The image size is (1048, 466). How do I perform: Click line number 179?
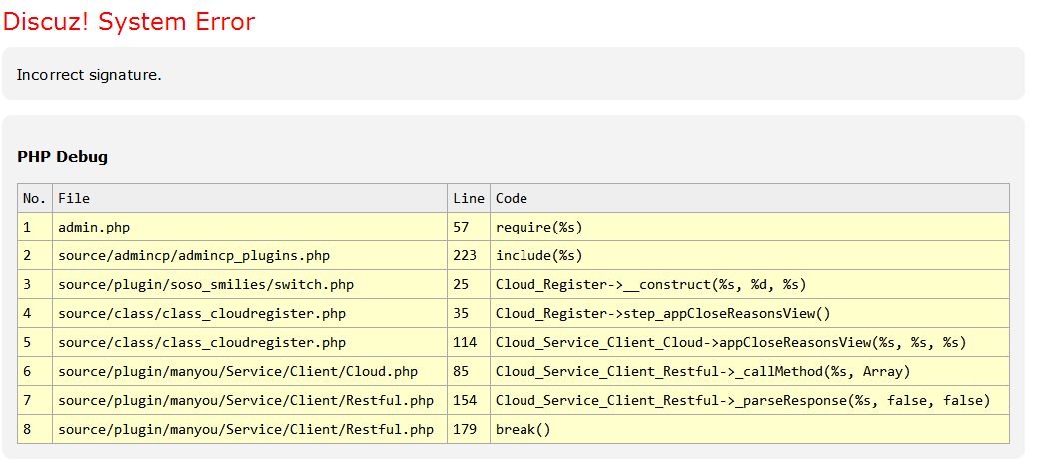pyautogui.click(x=468, y=429)
